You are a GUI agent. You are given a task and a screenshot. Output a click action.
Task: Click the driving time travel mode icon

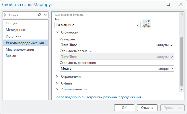[147, 23]
